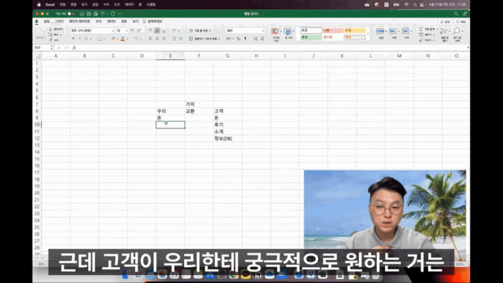Viewport: 503px width, 283px height.
Task: Select the fill color paint bucket icon
Action: click(112, 39)
